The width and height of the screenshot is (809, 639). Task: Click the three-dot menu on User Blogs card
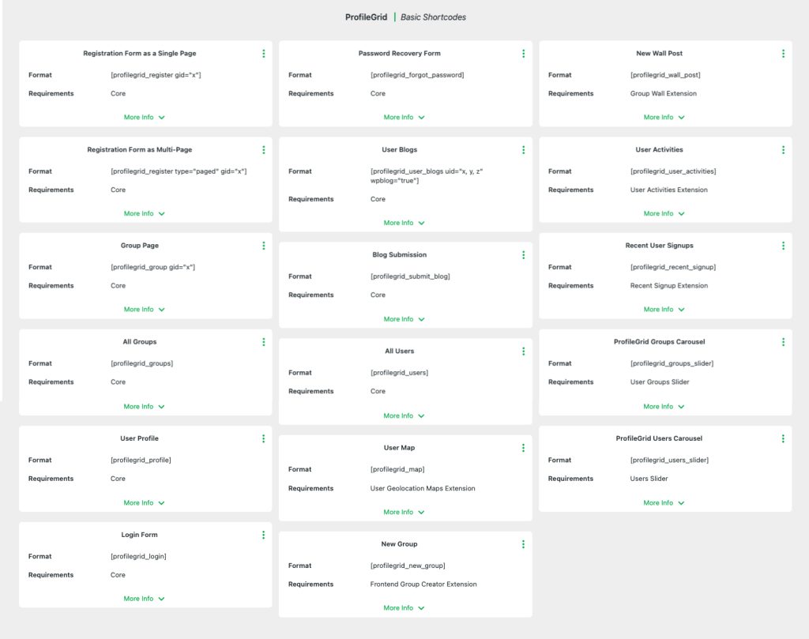523,149
